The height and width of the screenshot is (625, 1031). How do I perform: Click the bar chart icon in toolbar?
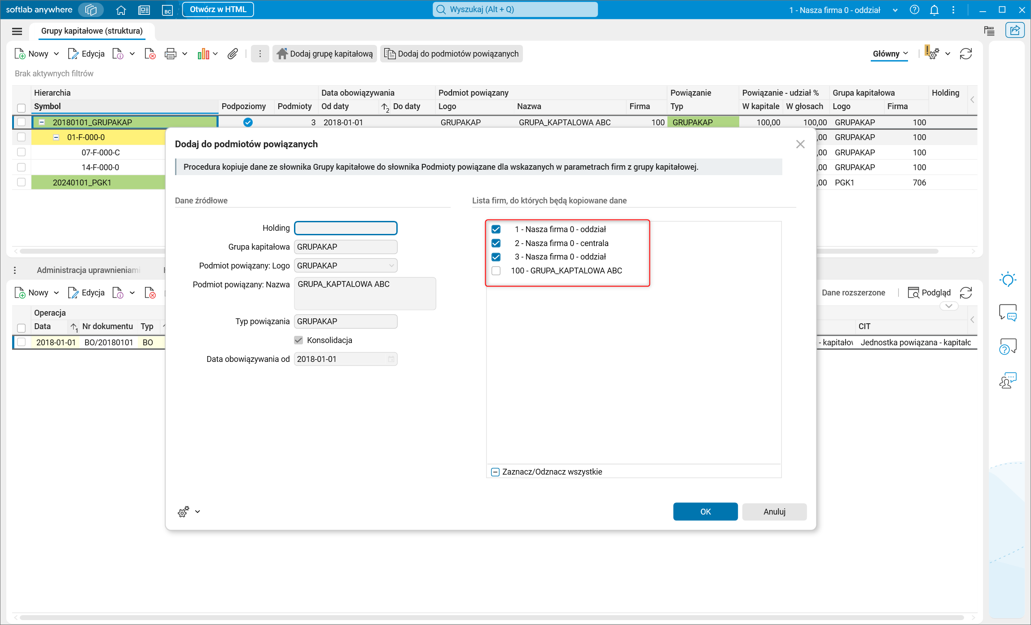(x=203, y=54)
